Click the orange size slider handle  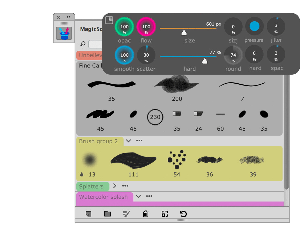(184, 33)
